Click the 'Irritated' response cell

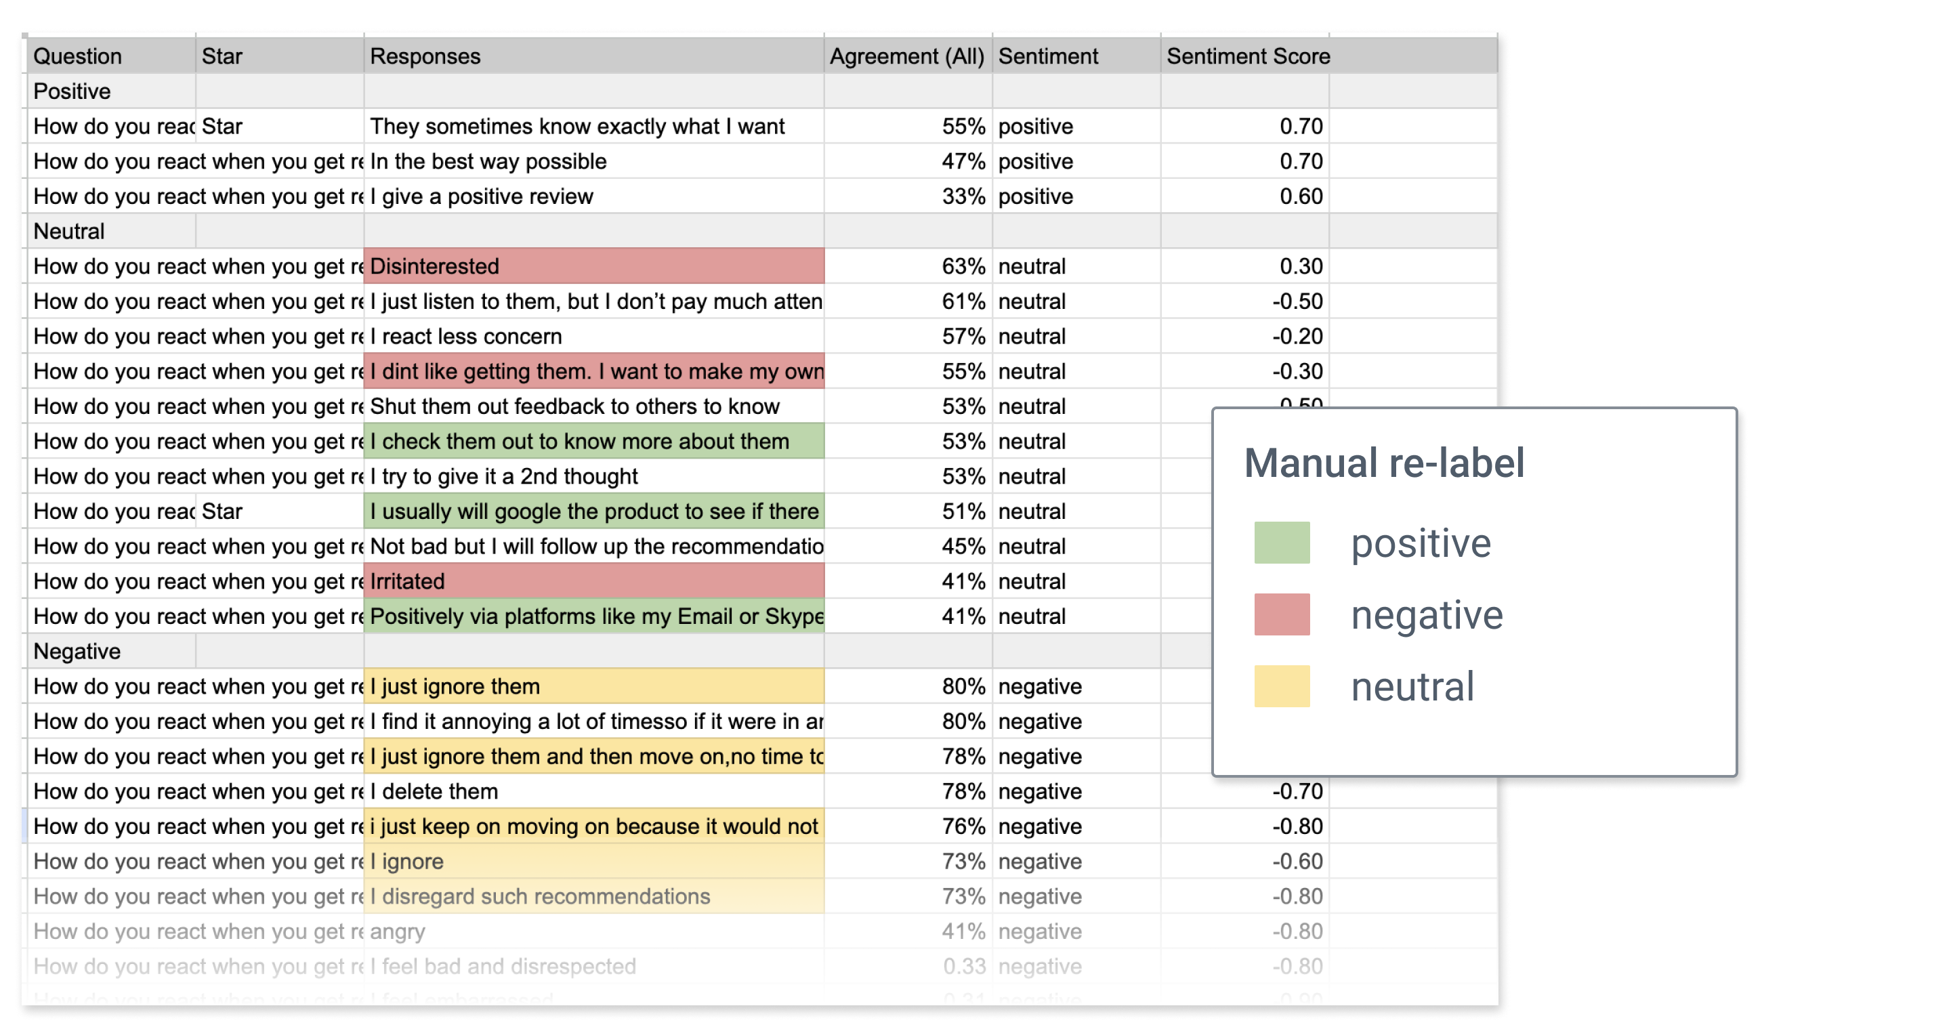[594, 582]
